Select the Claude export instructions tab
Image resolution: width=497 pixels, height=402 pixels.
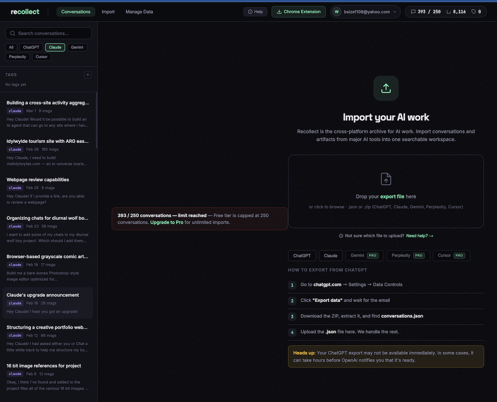(x=330, y=256)
